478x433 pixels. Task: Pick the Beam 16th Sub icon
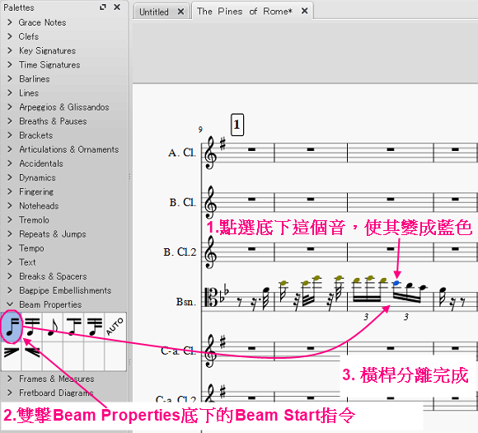pyautogui.click(x=73, y=327)
